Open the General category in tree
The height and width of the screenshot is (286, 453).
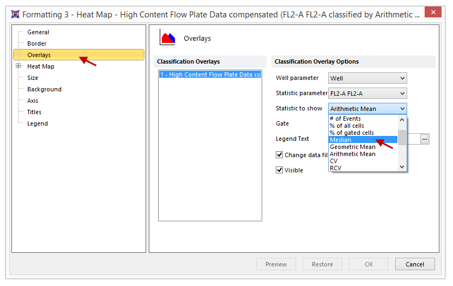click(x=38, y=32)
